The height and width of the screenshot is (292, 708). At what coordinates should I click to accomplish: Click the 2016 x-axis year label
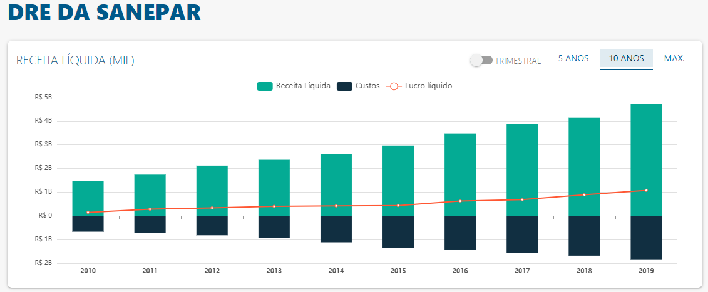pyautogui.click(x=460, y=271)
